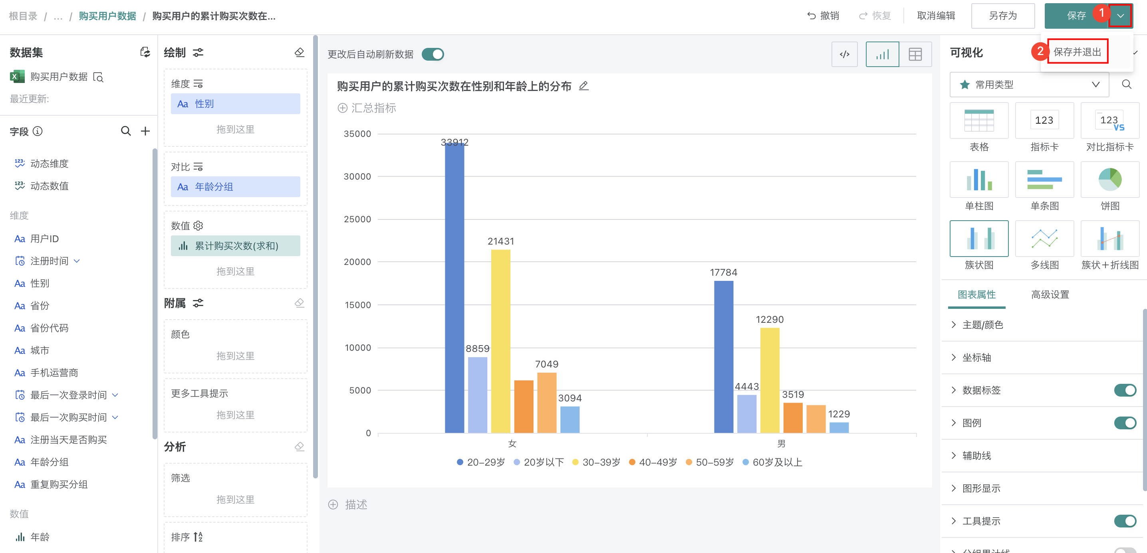Open the 常用类型 chart type dropdown
Screen dimensions: 1147x553
(x=1028, y=85)
